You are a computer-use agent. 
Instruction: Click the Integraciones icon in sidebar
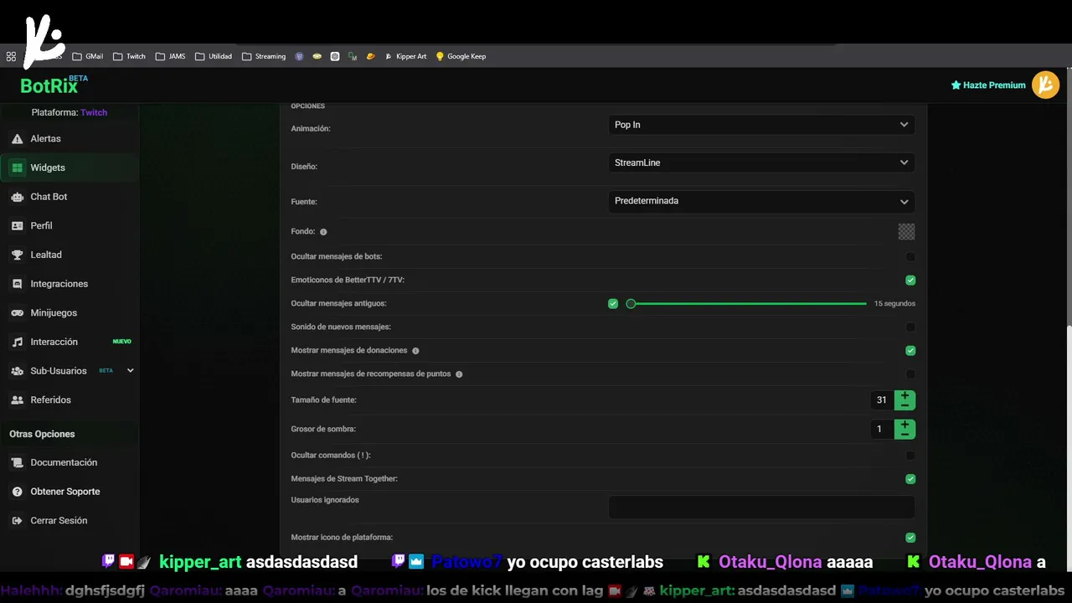pyautogui.click(x=17, y=284)
